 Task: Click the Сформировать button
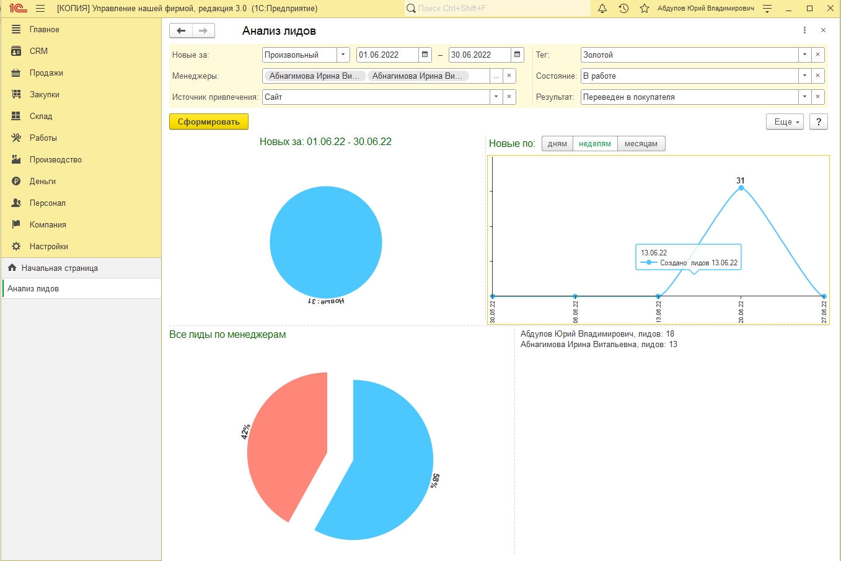tap(209, 121)
